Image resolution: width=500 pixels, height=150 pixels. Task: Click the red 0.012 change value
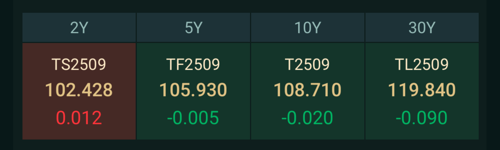coord(79,118)
